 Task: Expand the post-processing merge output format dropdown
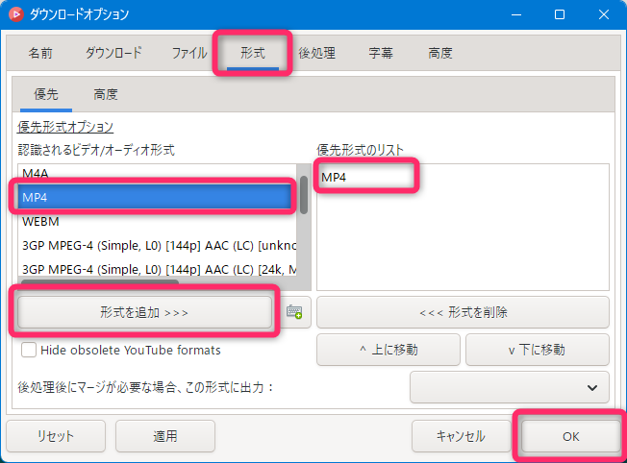(509, 387)
